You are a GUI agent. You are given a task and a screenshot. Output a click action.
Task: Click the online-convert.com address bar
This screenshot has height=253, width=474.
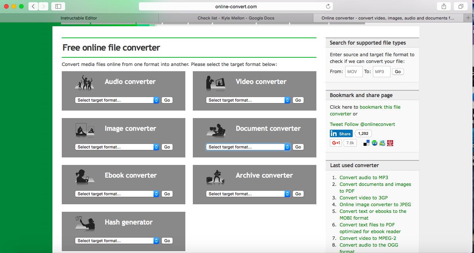point(236,6)
